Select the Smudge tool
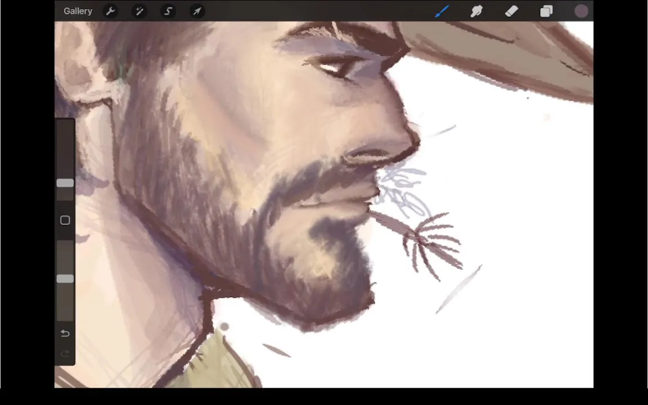Viewport: 648px width, 405px height. coord(476,11)
